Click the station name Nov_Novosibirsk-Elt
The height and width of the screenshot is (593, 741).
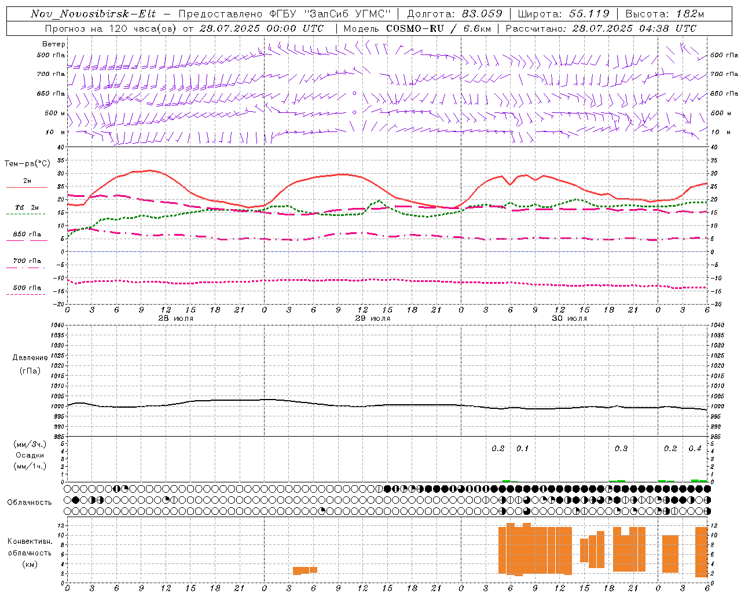93,14
